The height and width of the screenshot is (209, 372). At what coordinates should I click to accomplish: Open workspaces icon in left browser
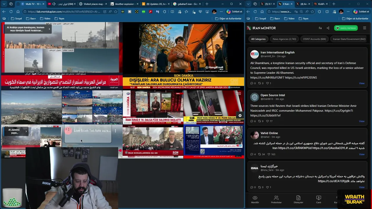(x=11, y=4)
